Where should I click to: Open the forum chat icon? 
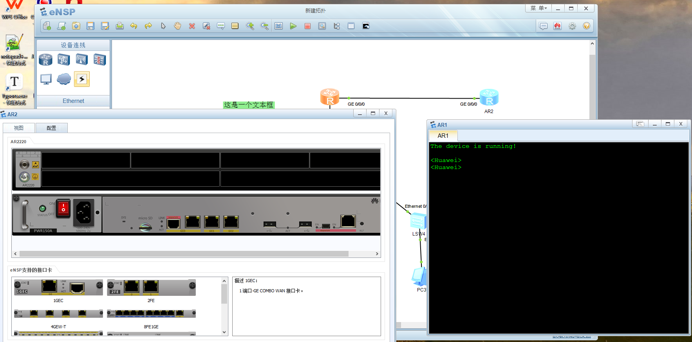tap(543, 26)
